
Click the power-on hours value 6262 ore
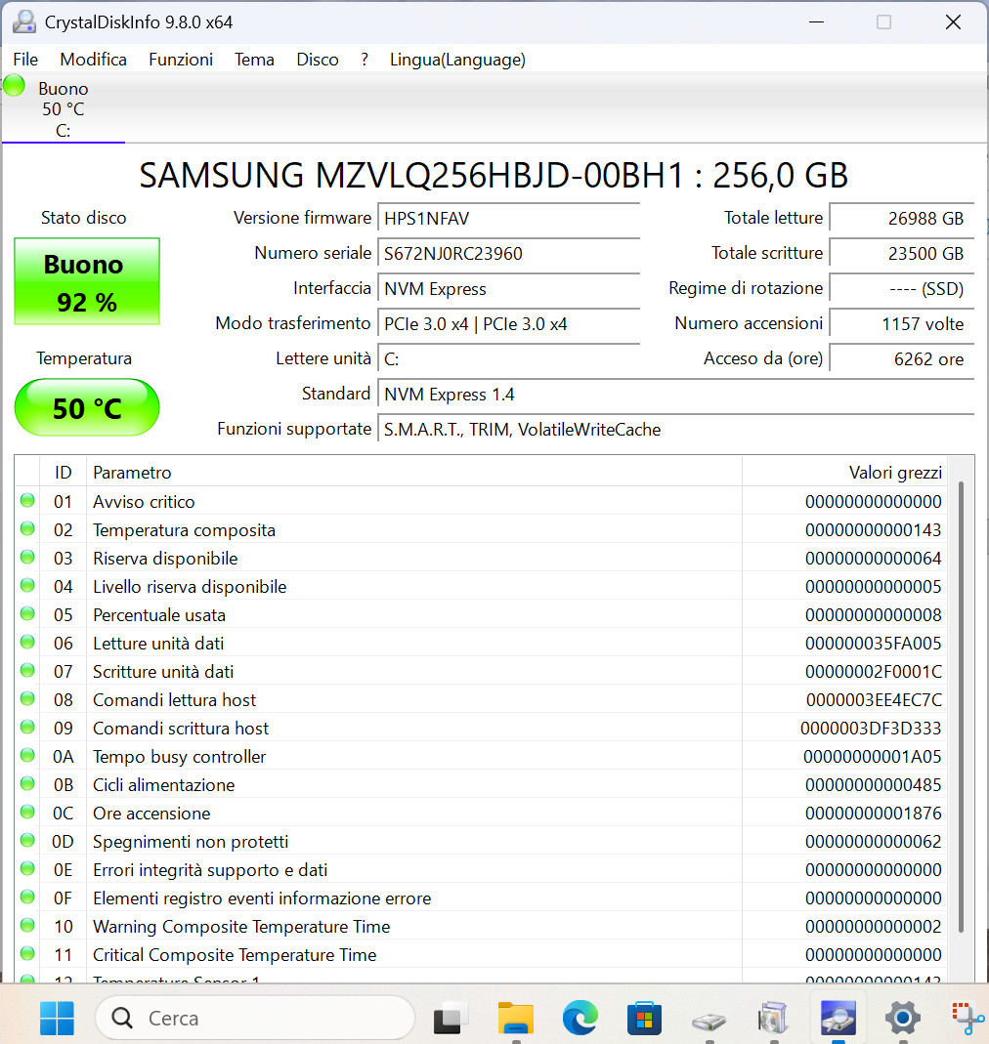(x=902, y=359)
